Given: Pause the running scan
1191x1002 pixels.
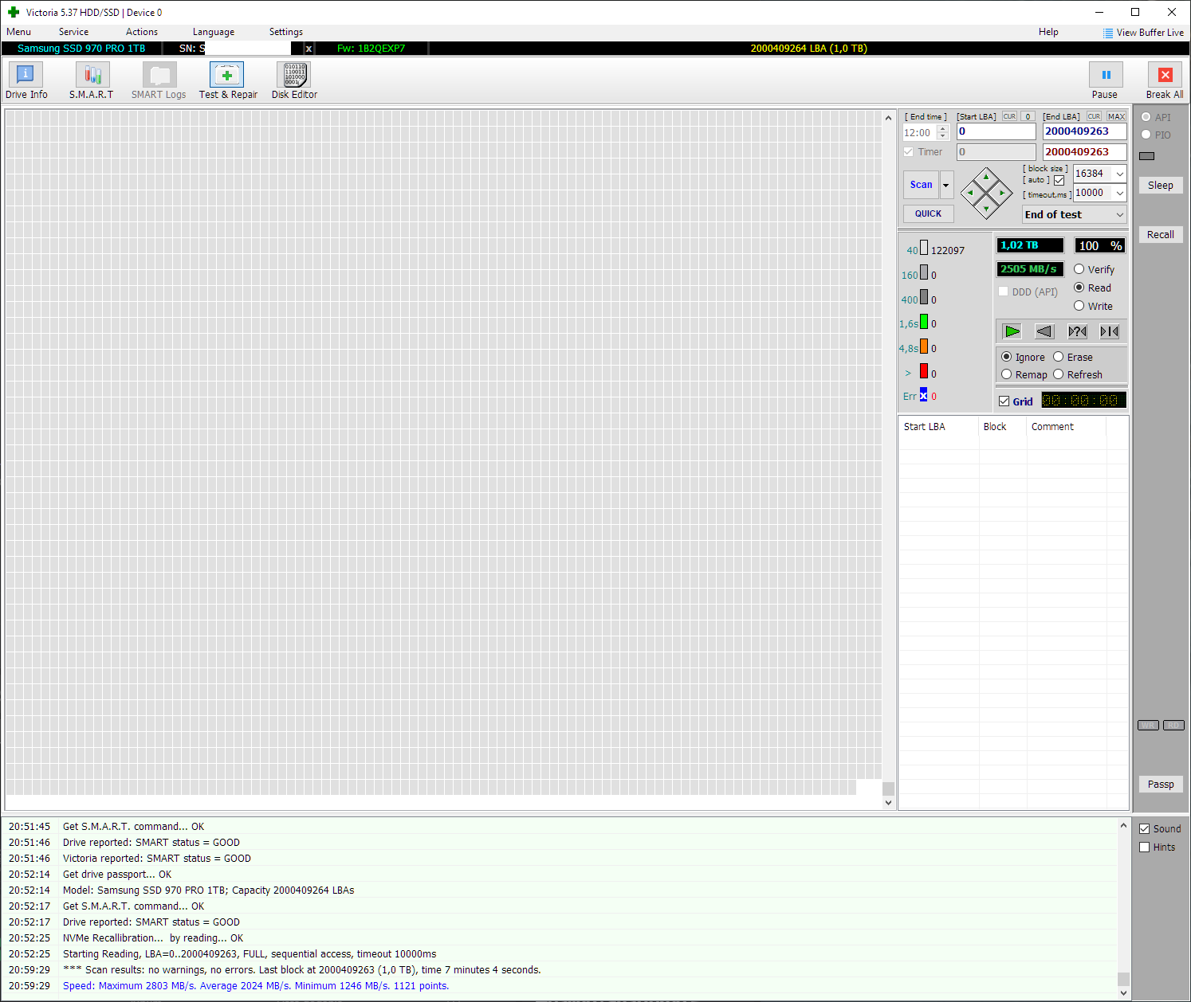Looking at the screenshot, I should [x=1106, y=80].
